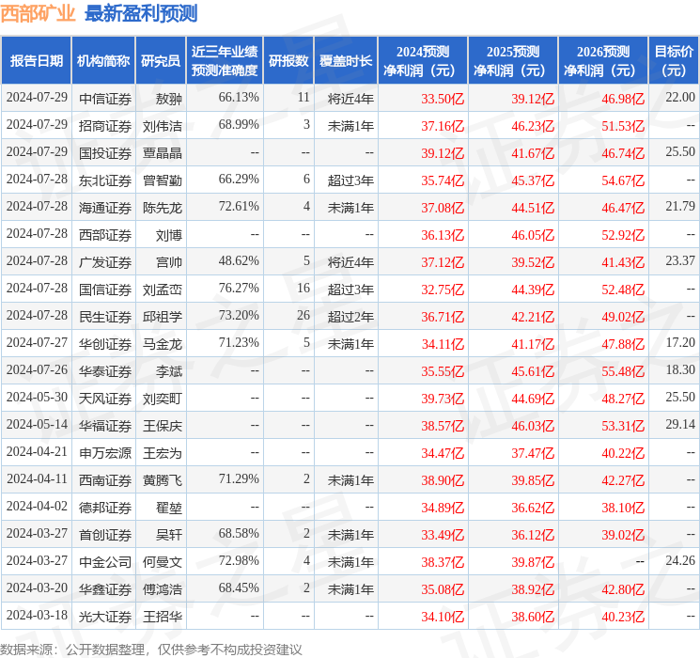Screen dimensions: 700x658
Task: Click the 研报数 column header
Action: (288, 61)
